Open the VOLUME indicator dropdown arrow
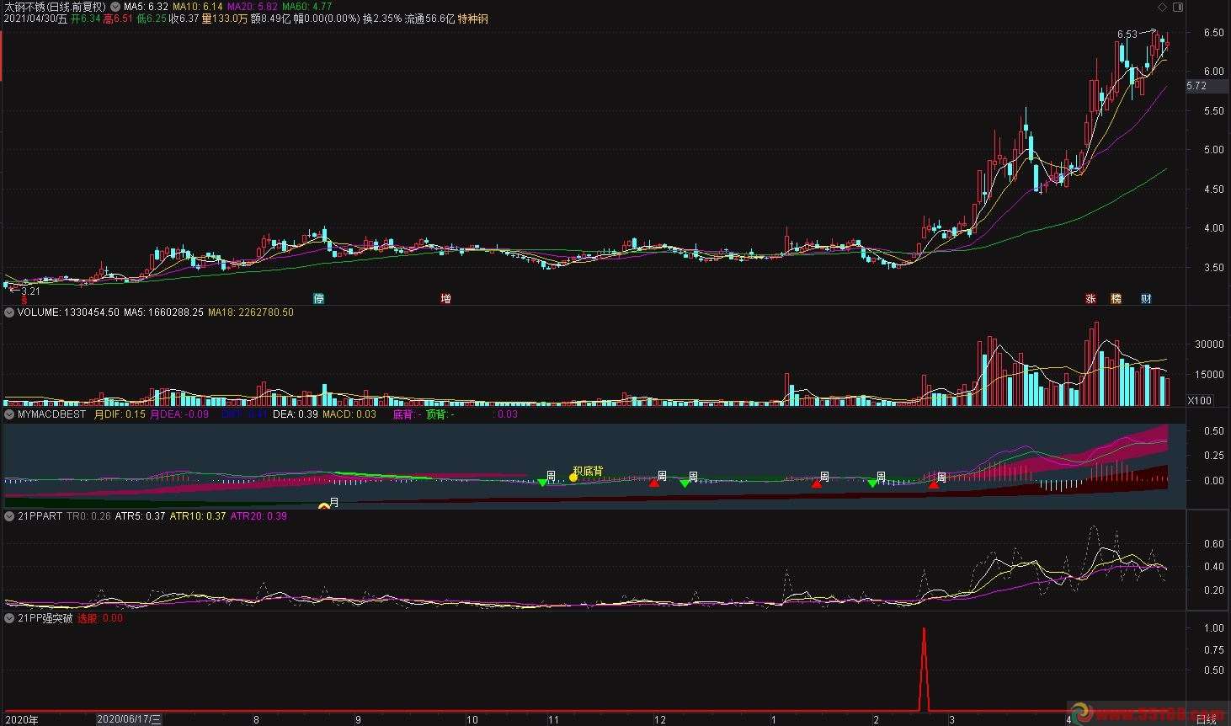Viewport: 1231px width, 726px height. (x=9, y=312)
